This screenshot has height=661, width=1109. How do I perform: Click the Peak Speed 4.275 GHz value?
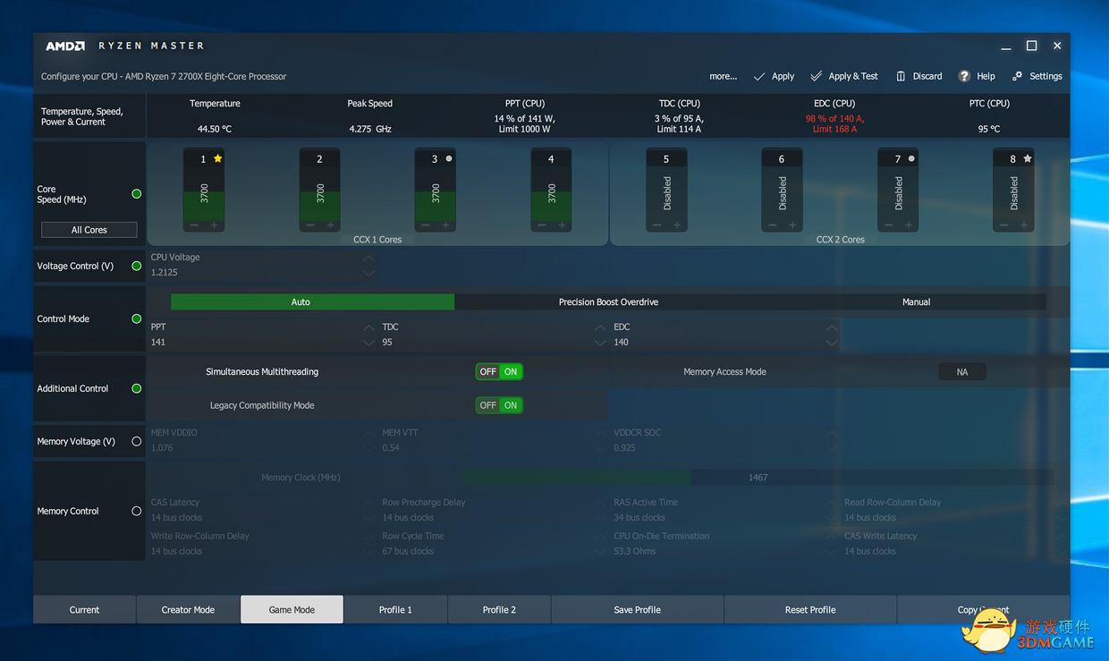click(x=370, y=129)
